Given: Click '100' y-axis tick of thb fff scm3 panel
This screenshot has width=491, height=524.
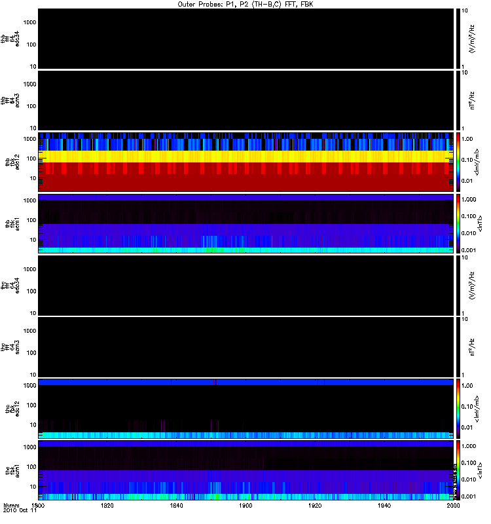Looking at the screenshot, I should 31,106.
